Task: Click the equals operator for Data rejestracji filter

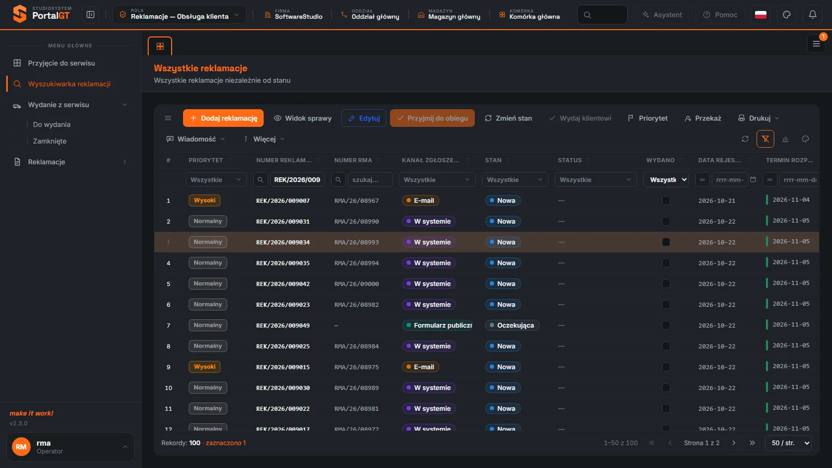Action: (x=702, y=179)
